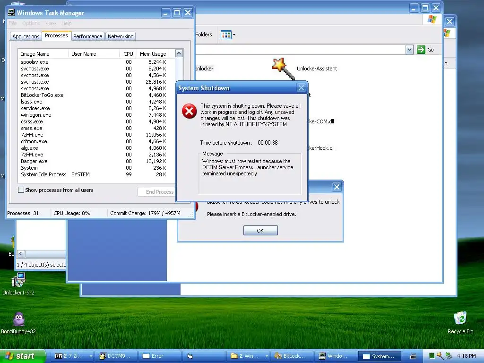
Task: Click the Folders button in Explorer
Action: pyautogui.click(x=204, y=35)
